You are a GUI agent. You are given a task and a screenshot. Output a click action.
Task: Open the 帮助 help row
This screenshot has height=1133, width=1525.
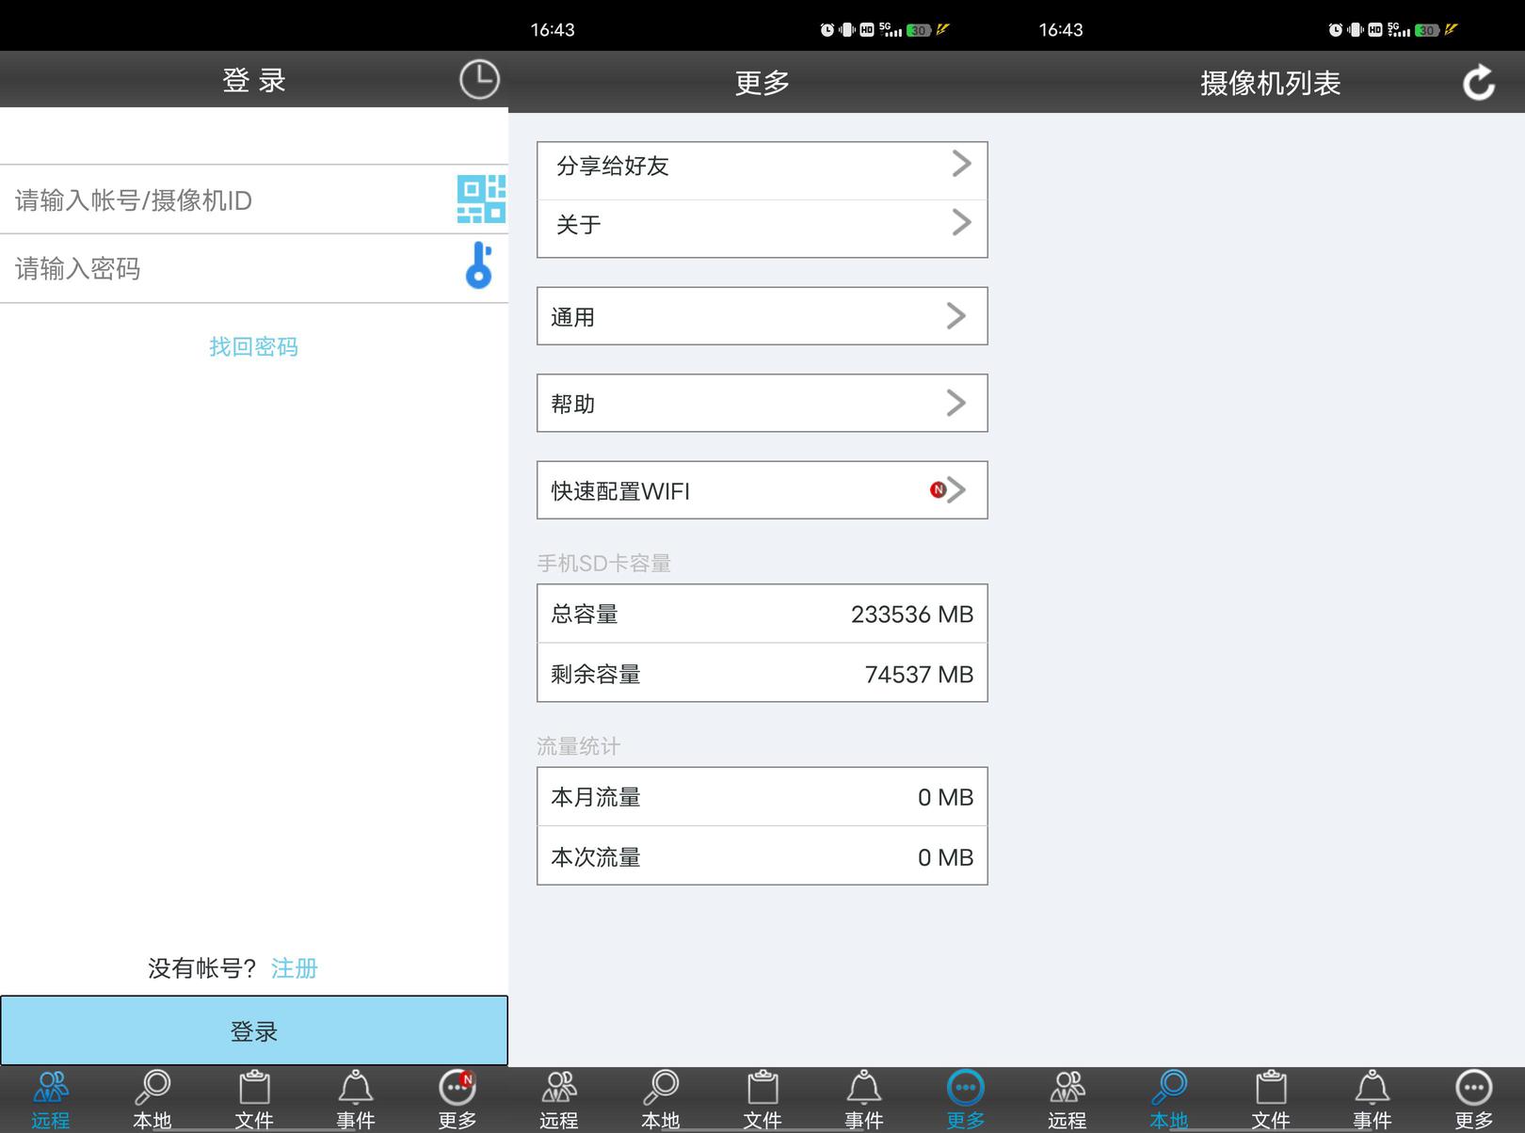(762, 404)
